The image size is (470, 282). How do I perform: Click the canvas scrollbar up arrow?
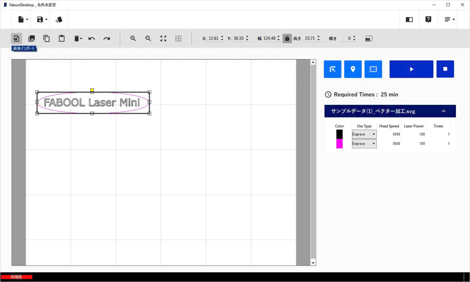click(x=313, y=62)
